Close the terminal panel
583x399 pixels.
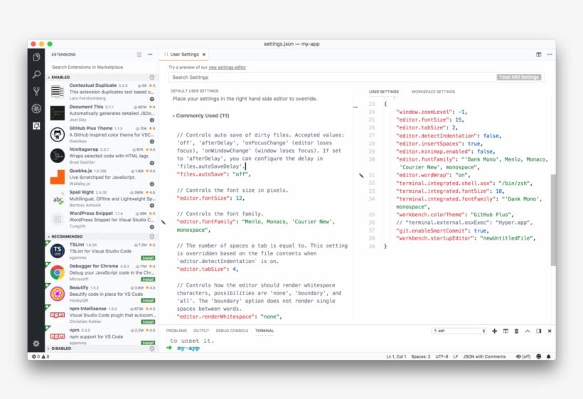pyautogui.click(x=550, y=331)
